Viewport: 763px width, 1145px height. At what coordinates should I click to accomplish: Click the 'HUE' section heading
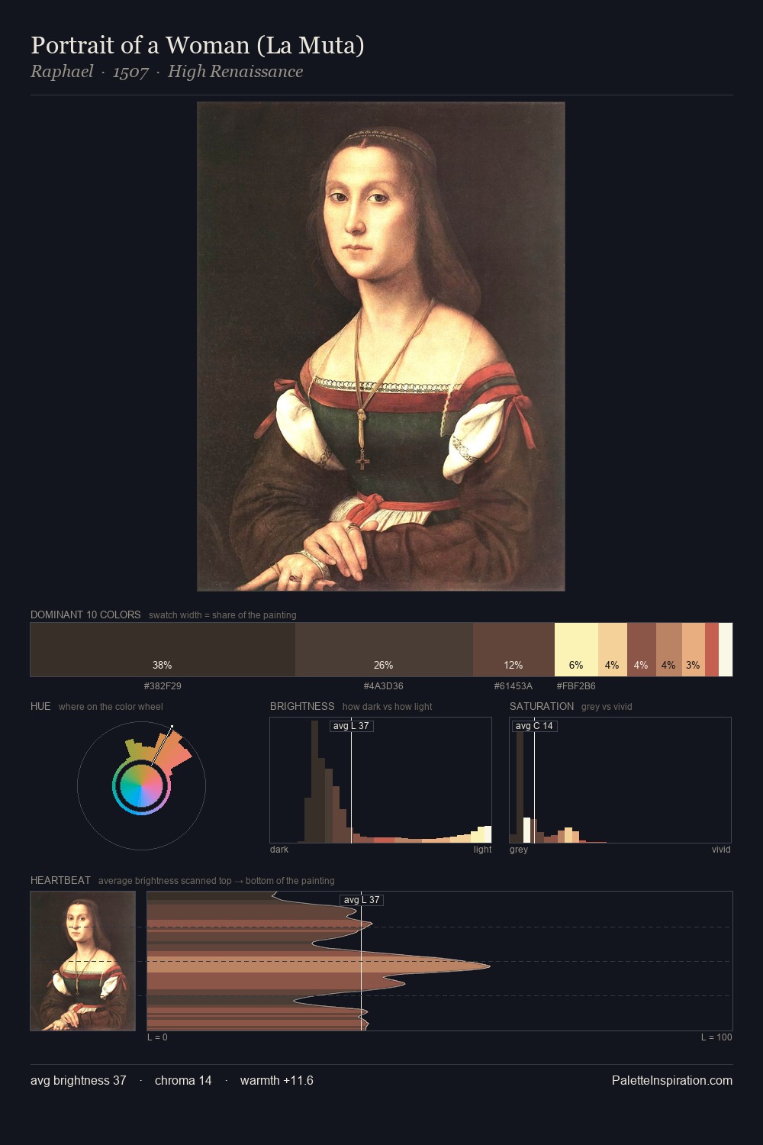[x=40, y=706]
